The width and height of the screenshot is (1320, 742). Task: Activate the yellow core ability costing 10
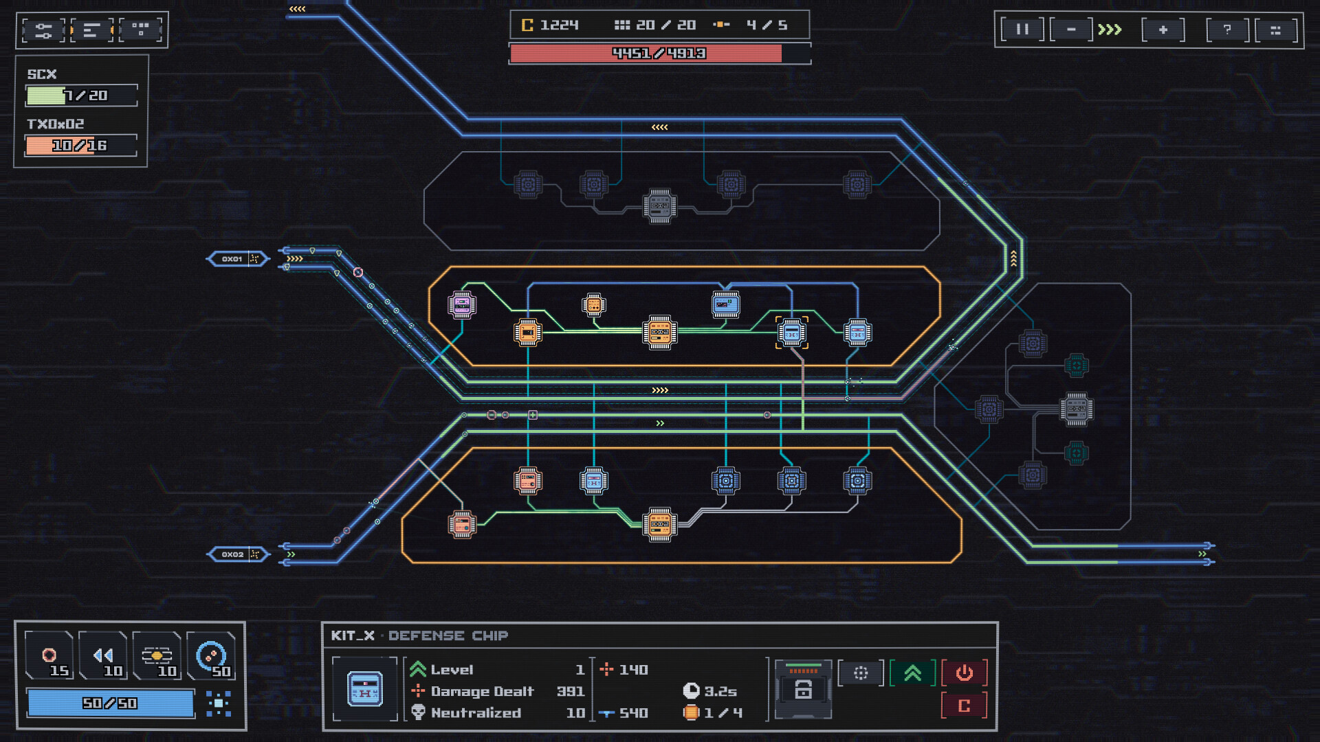(x=157, y=655)
